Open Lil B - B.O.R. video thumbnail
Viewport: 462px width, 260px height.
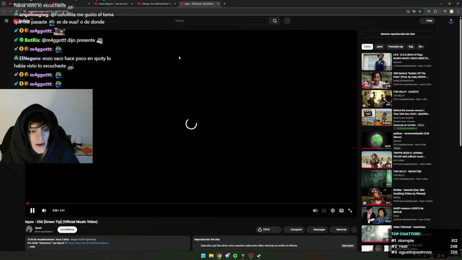click(376, 61)
